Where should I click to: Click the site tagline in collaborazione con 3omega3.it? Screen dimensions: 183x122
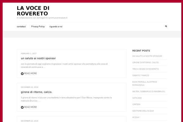42,18
